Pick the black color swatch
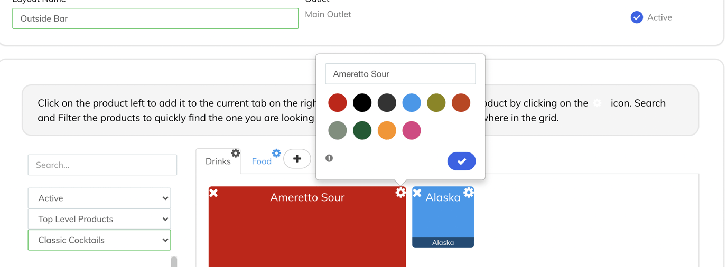The height and width of the screenshot is (267, 727). pyautogui.click(x=362, y=103)
